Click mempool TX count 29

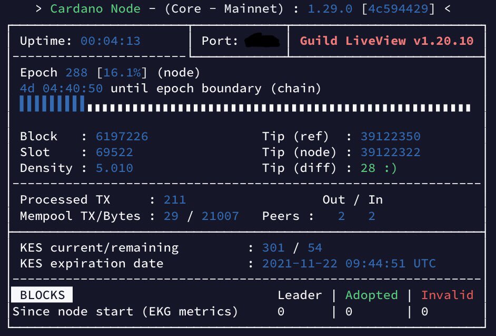[171, 216]
